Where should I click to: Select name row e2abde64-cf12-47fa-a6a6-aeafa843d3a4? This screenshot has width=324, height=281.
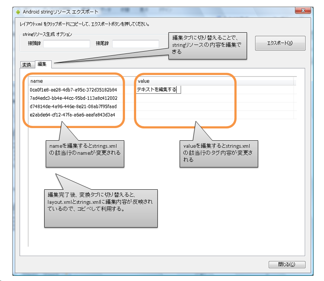(73, 115)
